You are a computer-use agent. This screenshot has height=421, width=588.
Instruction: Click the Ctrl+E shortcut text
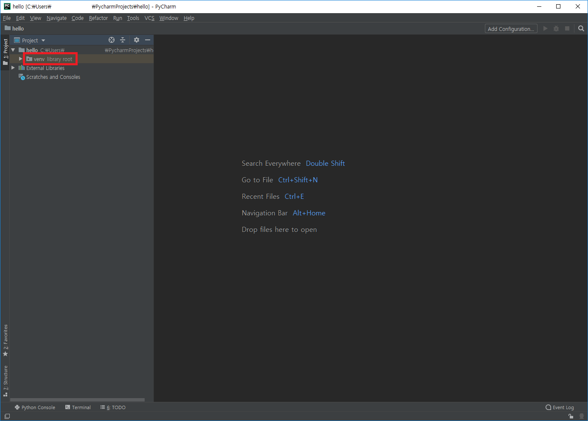coord(294,196)
